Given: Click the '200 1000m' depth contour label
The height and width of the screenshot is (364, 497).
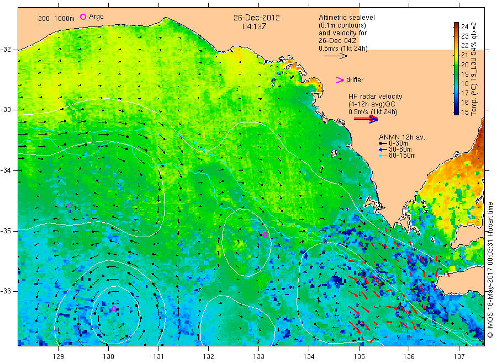Looking at the screenshot, I should 56,18.
